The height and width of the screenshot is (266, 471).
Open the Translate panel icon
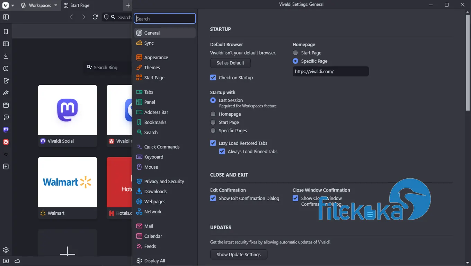point(6,93)
